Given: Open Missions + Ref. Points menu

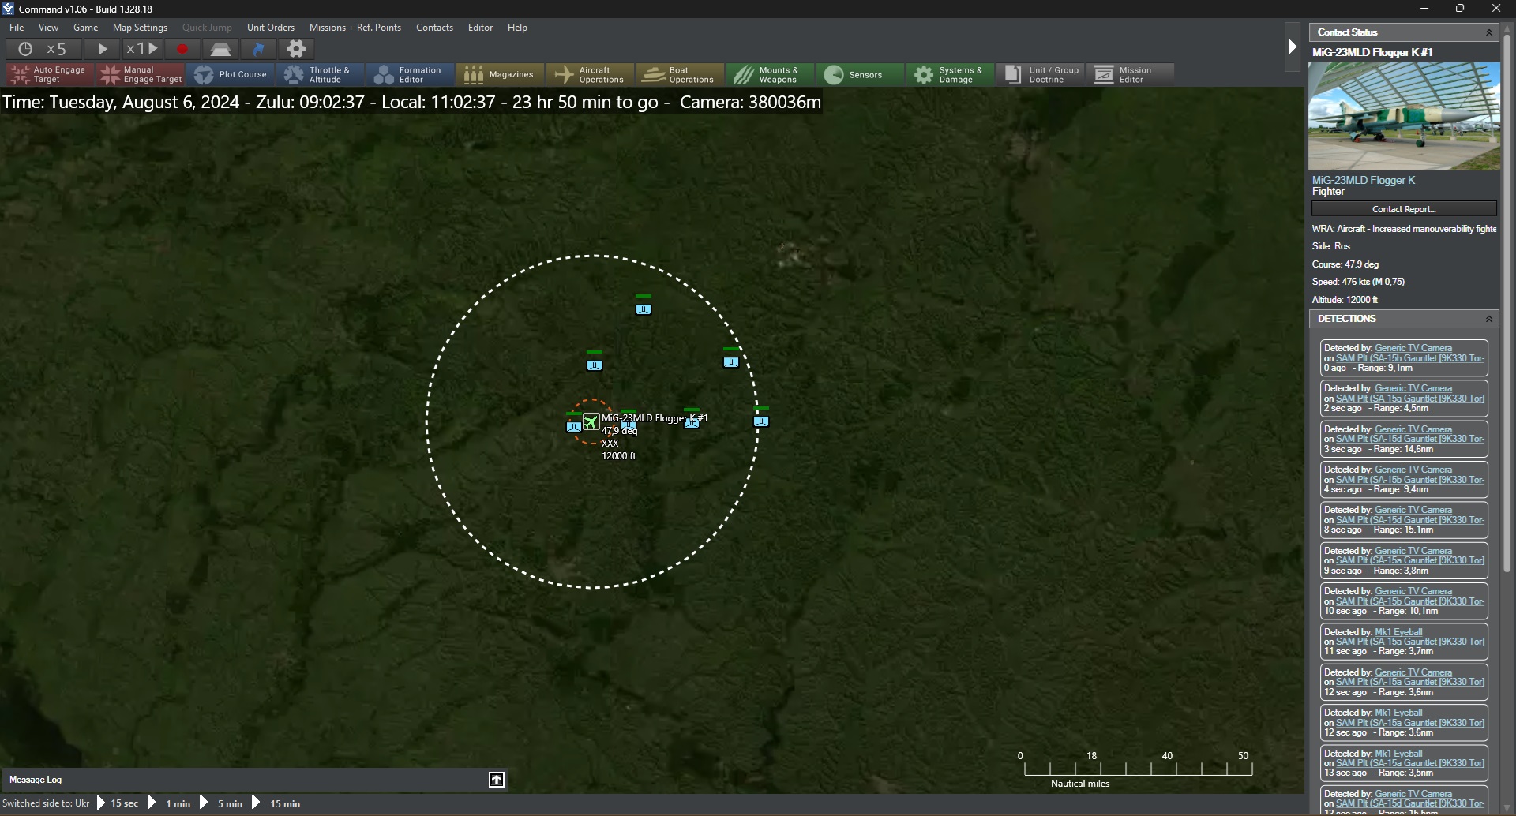Looking at the screenshot, I should [355, 28].
